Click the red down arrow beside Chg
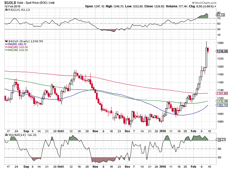The height and width of the screenshot is (169, 228). (215, 6)
